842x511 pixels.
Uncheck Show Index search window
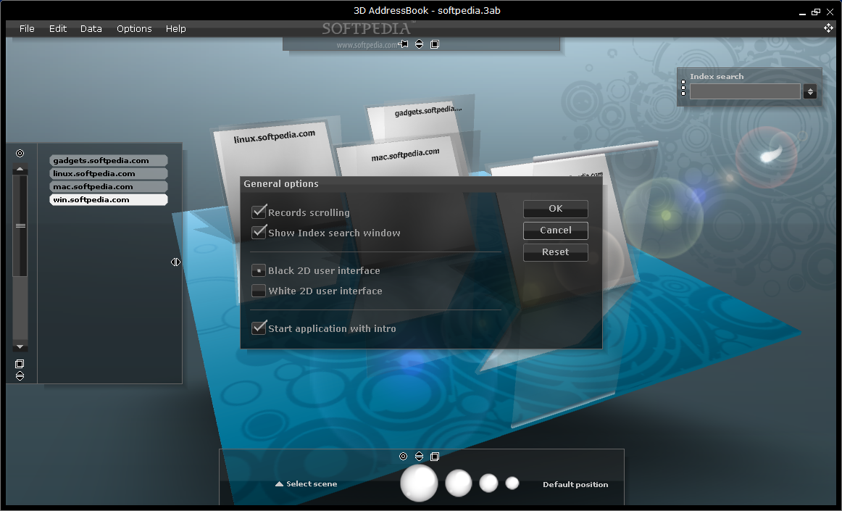(259, 232)
